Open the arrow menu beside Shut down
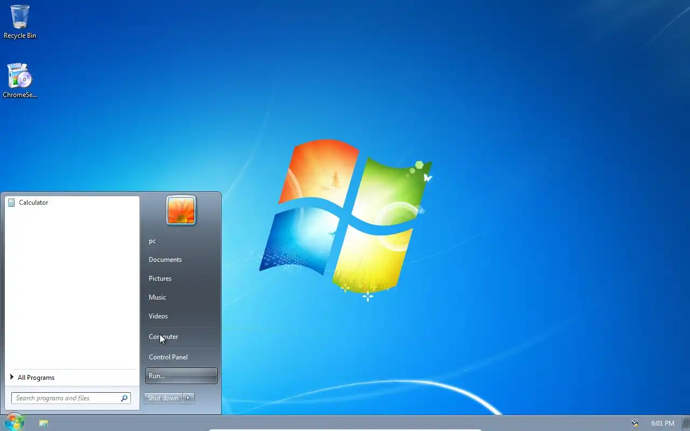This screenshot has width=690, height=431. [x=188, y=398]
